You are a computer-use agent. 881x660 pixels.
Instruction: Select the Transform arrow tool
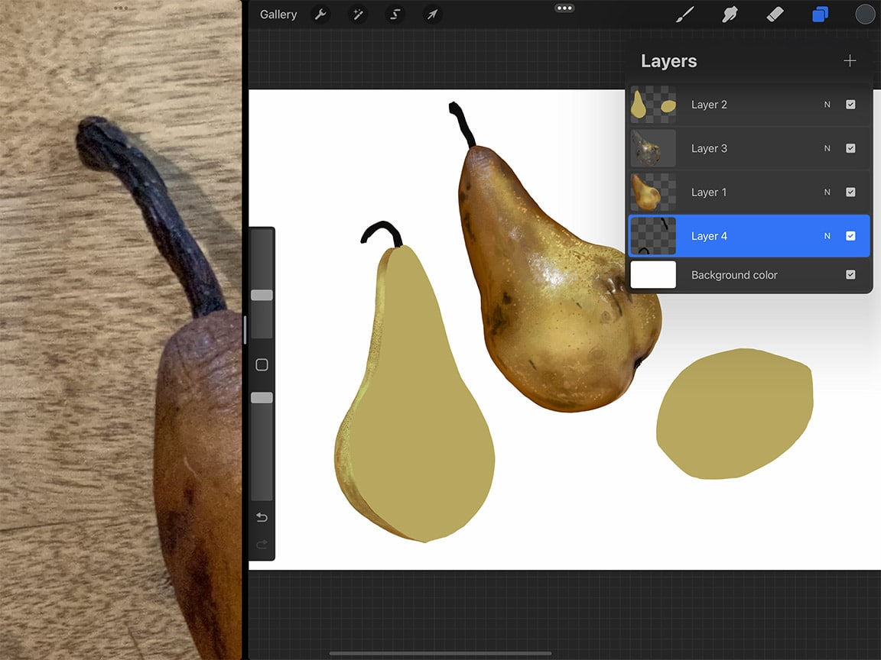click(x=431, y=14)
